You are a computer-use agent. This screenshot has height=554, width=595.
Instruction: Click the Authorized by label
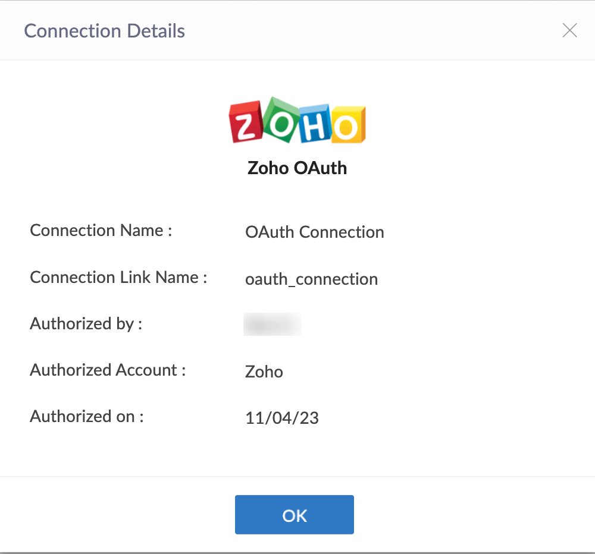click(x=86, y=324)
